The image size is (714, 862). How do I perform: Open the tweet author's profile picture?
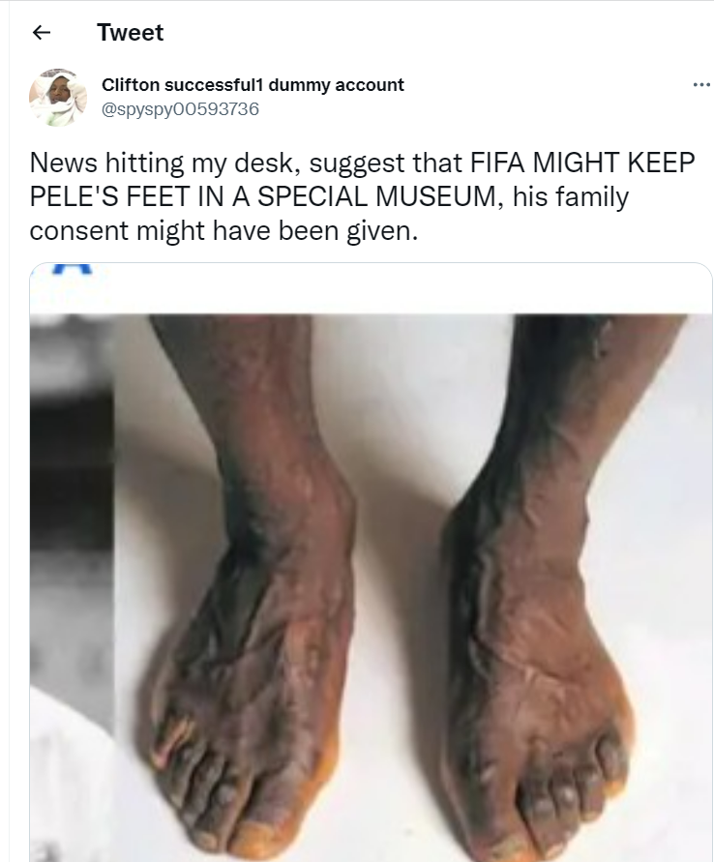pos(58,98)
